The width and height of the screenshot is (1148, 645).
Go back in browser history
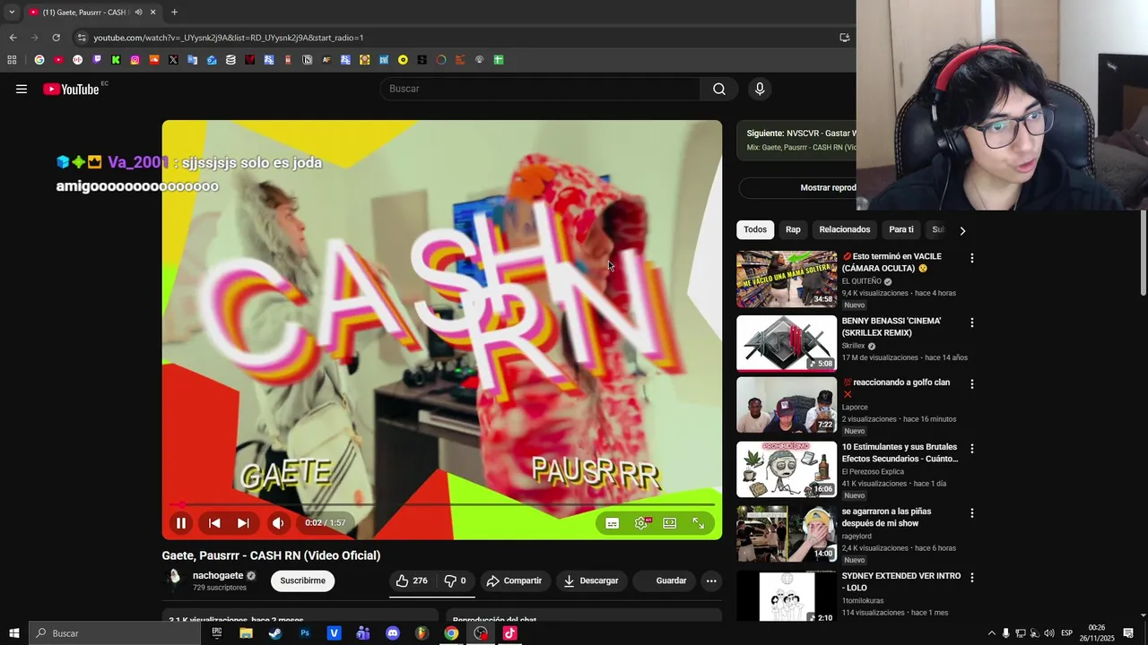[13, 38]
